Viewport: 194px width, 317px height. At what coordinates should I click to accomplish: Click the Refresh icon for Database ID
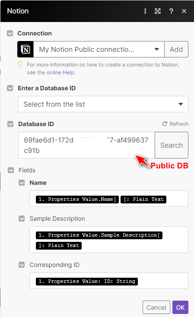coord(165,124)
